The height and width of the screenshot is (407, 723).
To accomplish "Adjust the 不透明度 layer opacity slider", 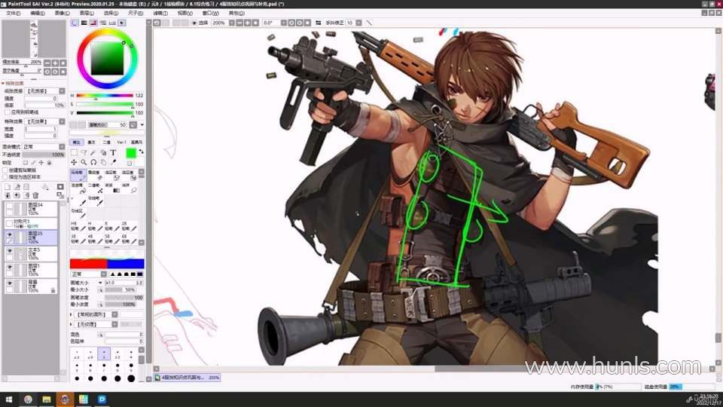I will pyautogui.click(x=44, y=155).
